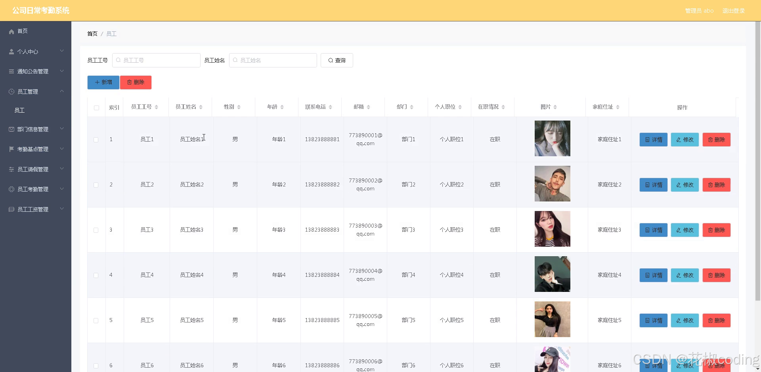Sort the table by 员工工号 column
Viewport: 761px width, 372px height.
156,107
